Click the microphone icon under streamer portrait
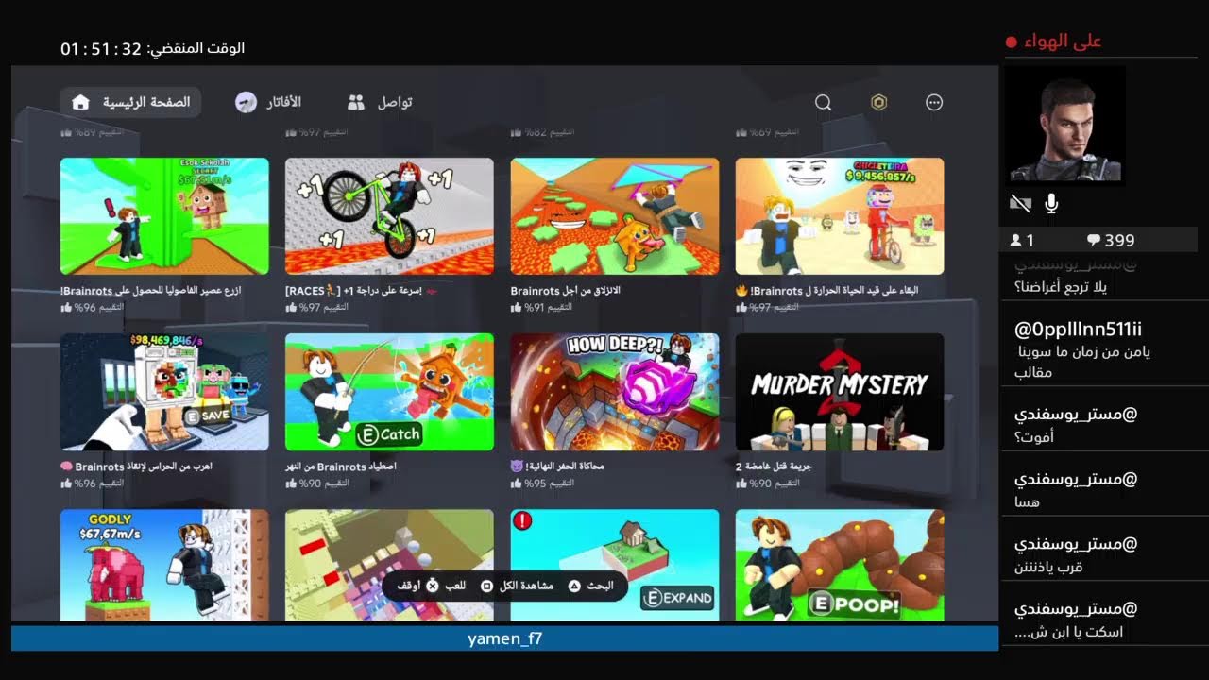The height and width of the screenshot is (680, 1209). (x=1051, y=203)
